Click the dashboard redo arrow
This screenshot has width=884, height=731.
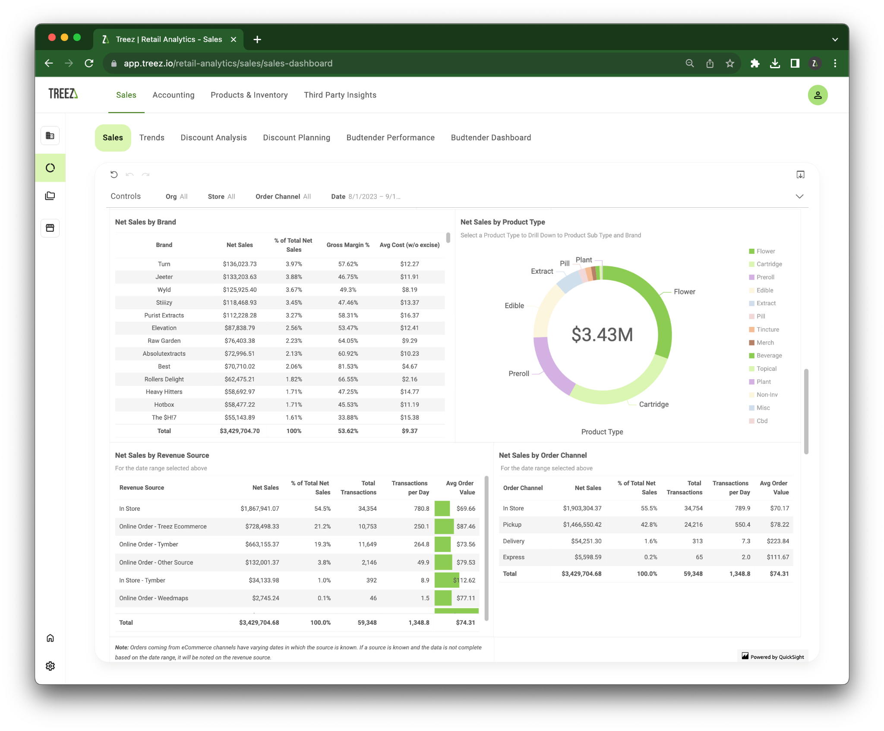(146, 174)
